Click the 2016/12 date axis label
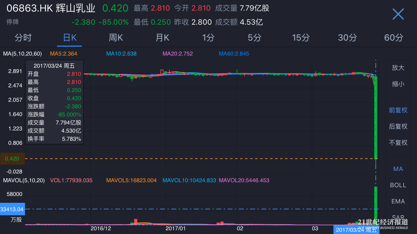 [101, 228]
